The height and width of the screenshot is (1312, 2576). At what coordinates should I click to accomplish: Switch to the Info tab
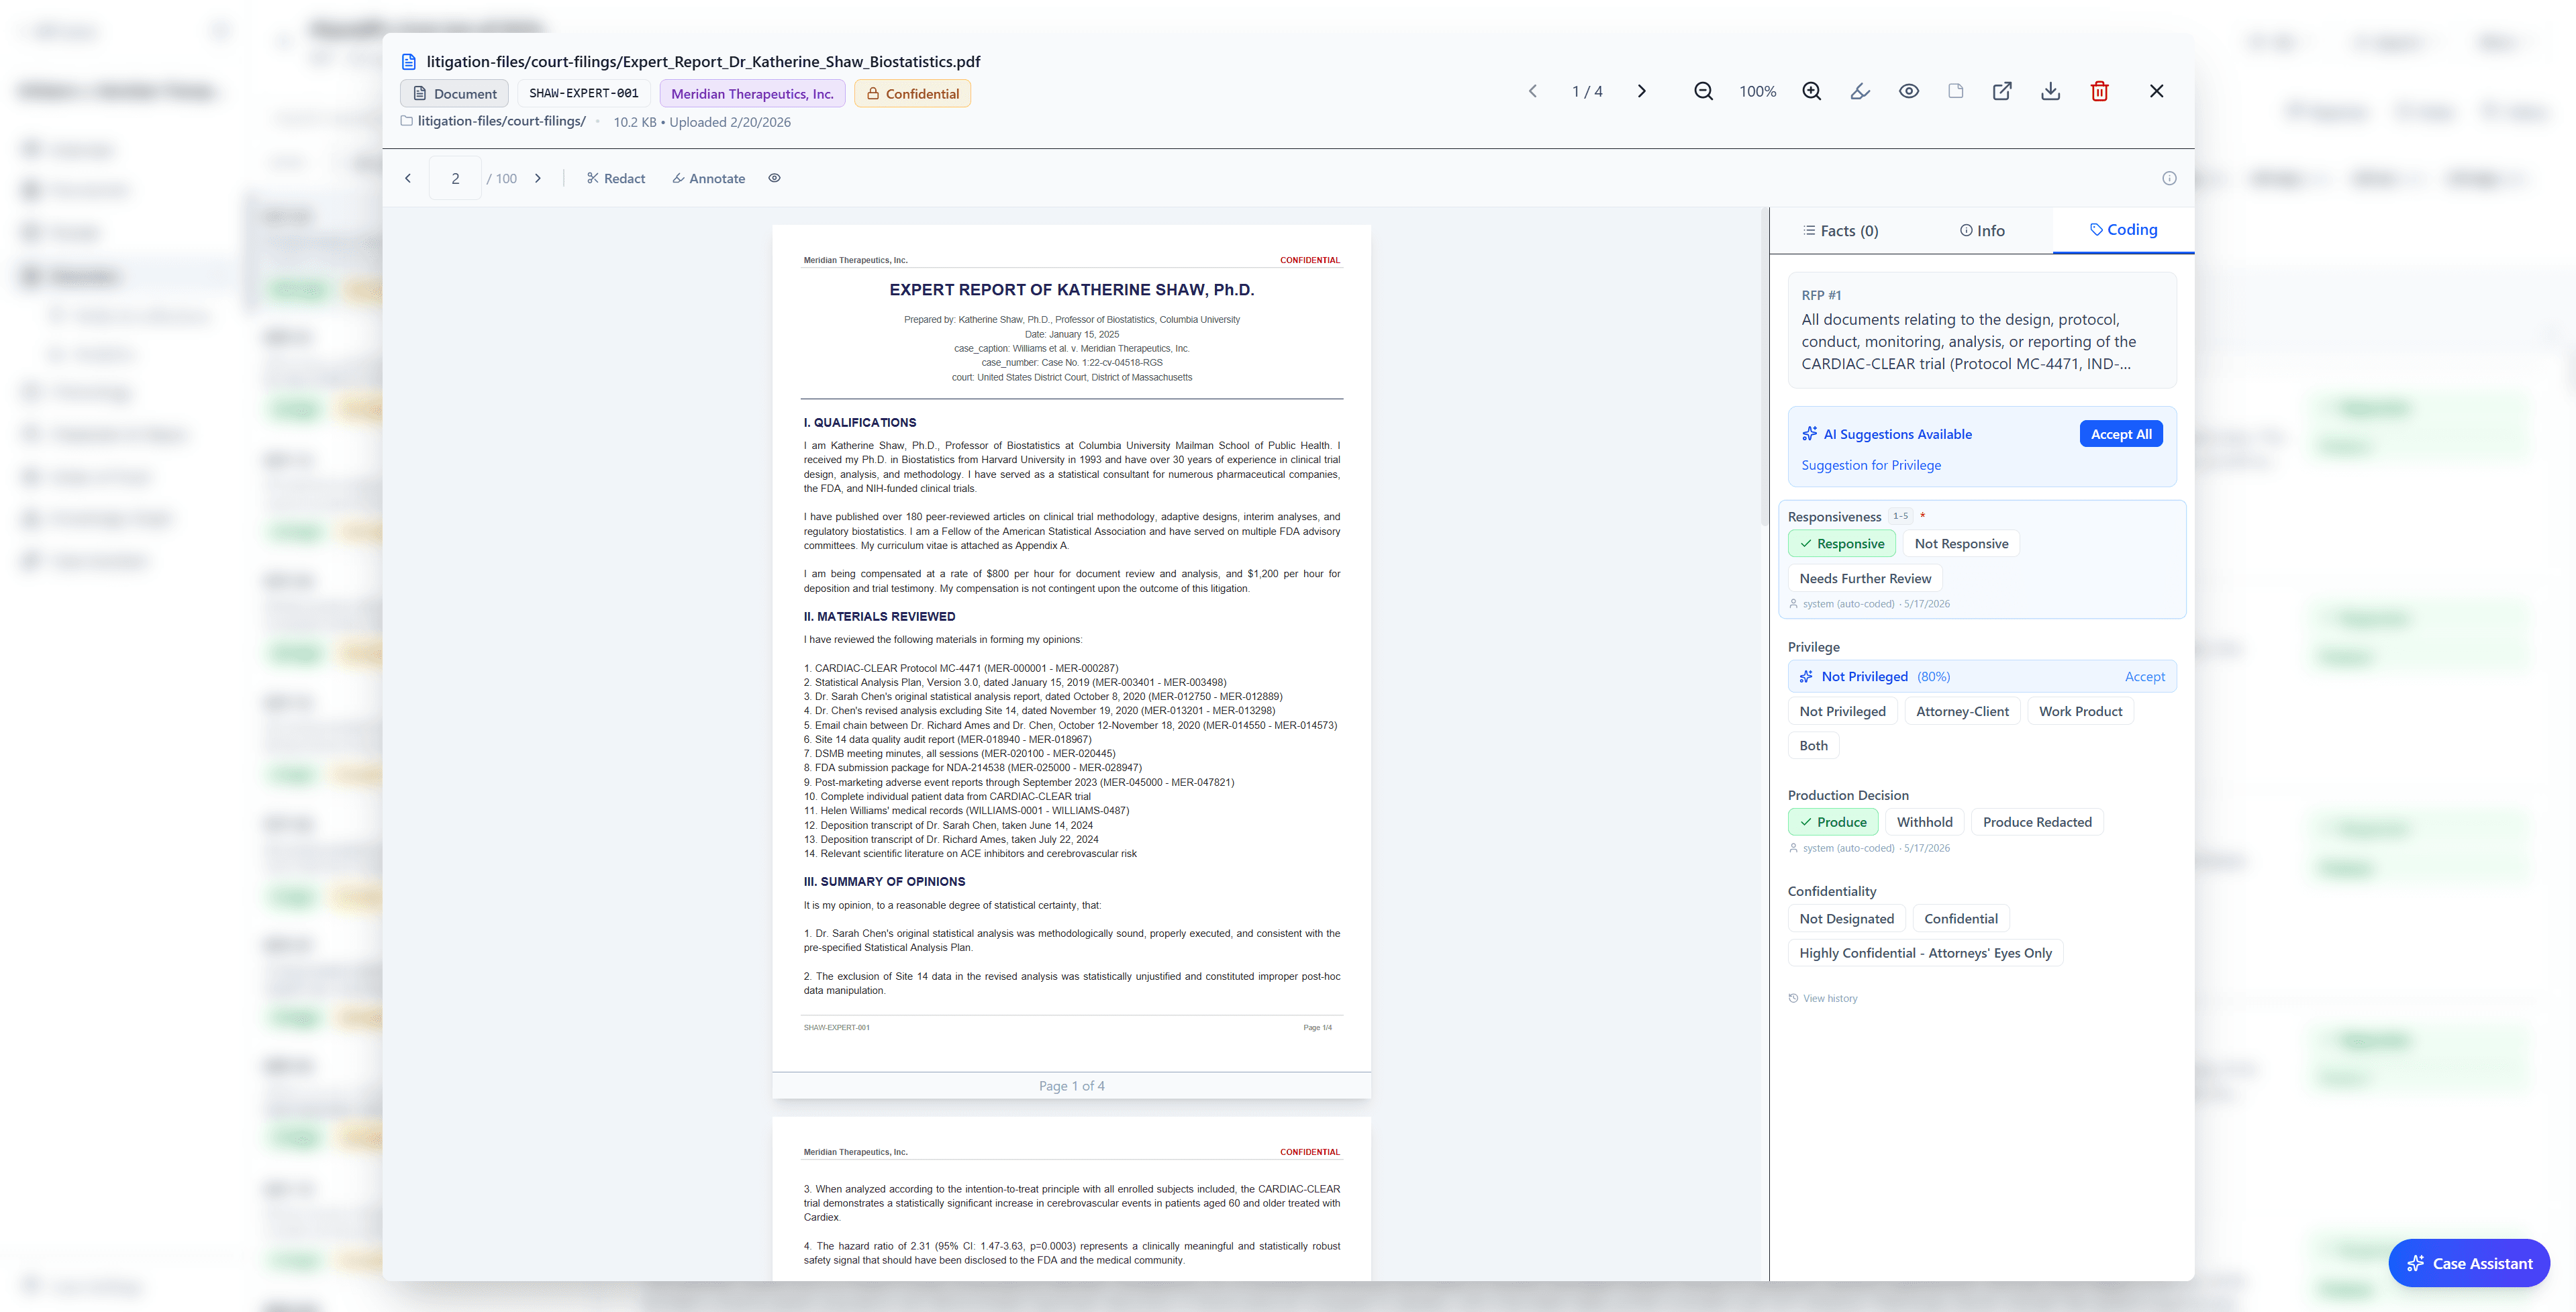click(x=1982, y=231)
